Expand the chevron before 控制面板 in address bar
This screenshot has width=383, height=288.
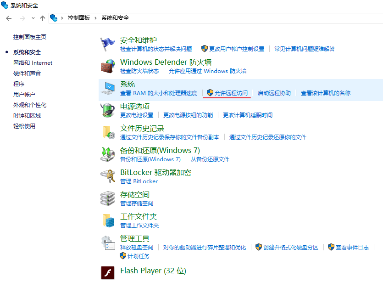coord(62,18)
